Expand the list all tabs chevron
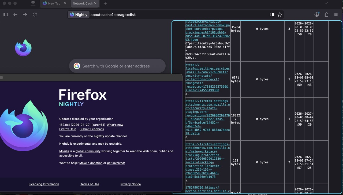This screenshot has width=343, height=195. tap(326, 3)
